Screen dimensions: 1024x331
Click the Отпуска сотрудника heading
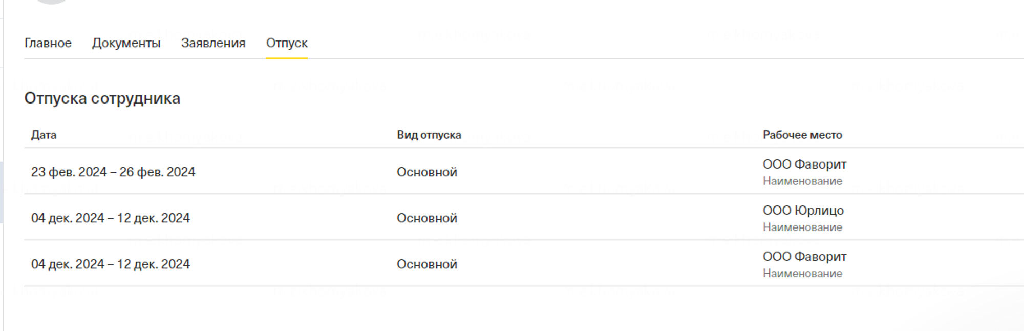coord(102,98)
